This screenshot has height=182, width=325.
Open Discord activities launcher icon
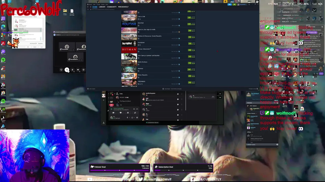point(128,113)
